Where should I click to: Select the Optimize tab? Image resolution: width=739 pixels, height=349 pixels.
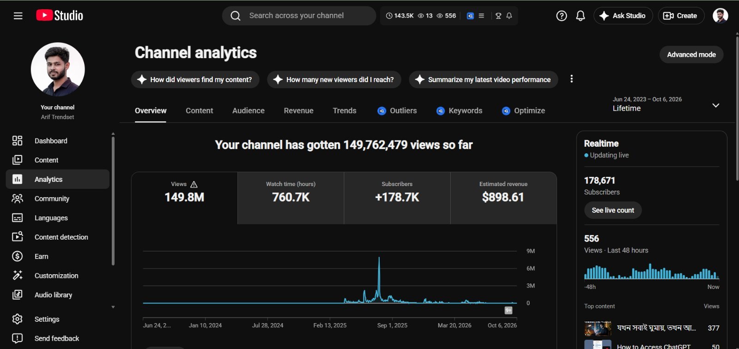click(x=523, y=111)
